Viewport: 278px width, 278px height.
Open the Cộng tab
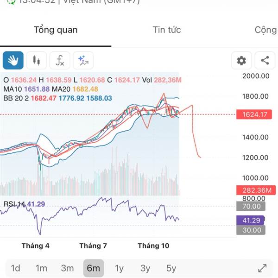(265, 30)
